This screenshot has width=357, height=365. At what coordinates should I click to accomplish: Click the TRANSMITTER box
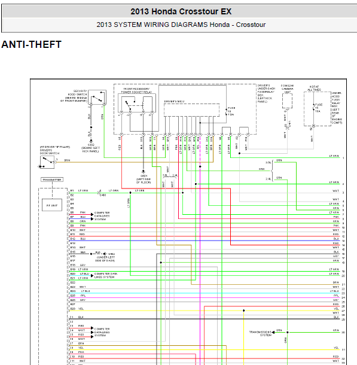[52, 180]
